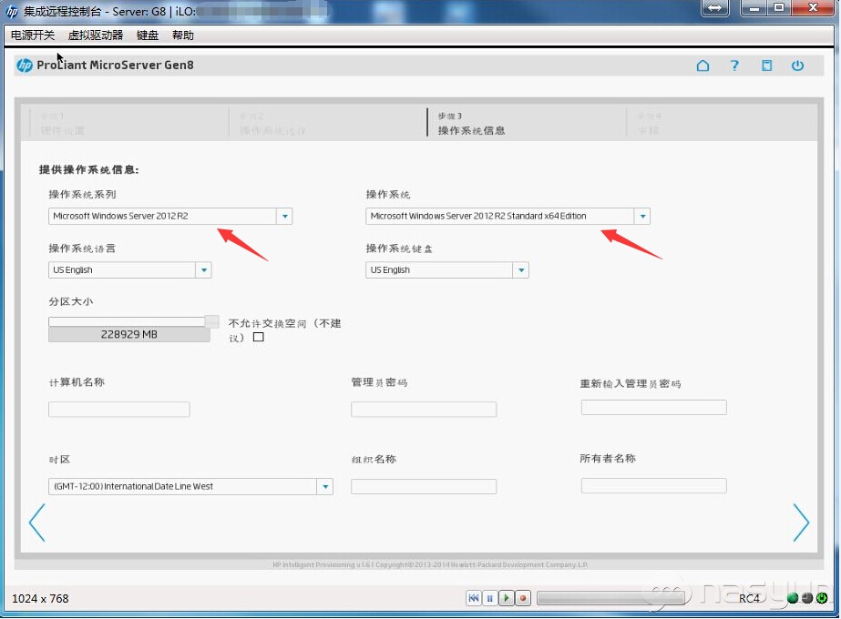Click the 分区大小 label
Viewport: 841px width, 619px height.
tap(70, 301)
